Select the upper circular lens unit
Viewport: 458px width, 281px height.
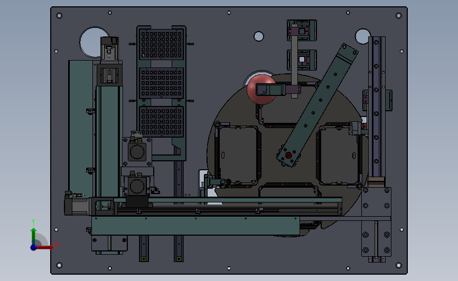[137, 152]
